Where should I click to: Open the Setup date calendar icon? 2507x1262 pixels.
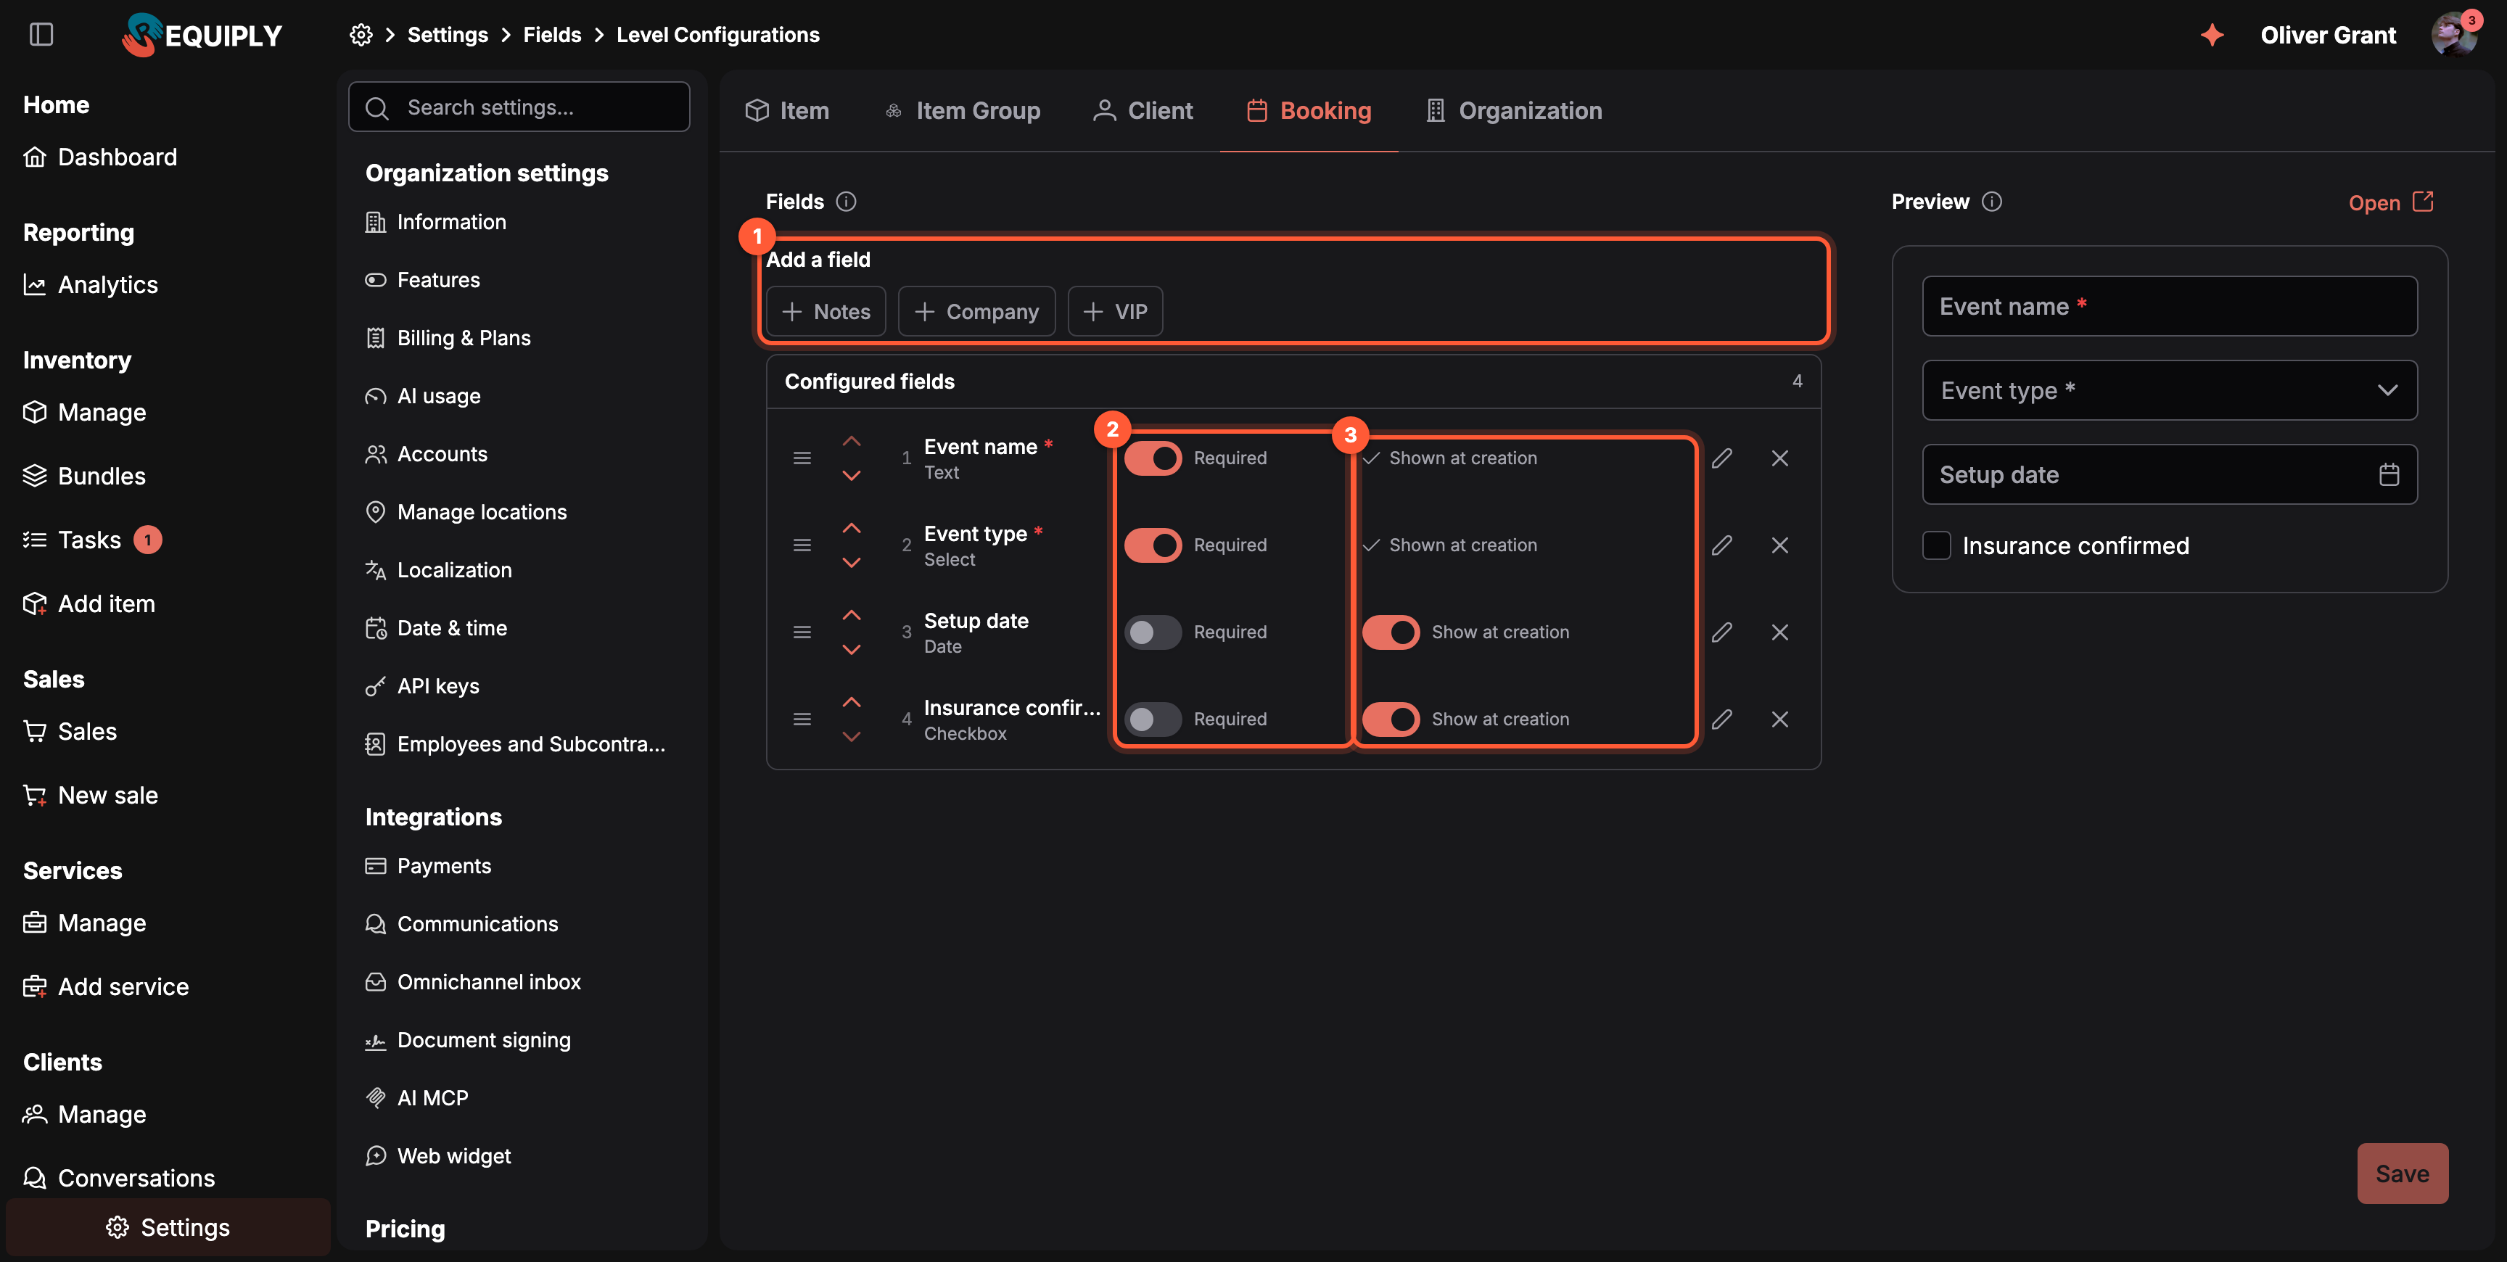point(2388,475)
